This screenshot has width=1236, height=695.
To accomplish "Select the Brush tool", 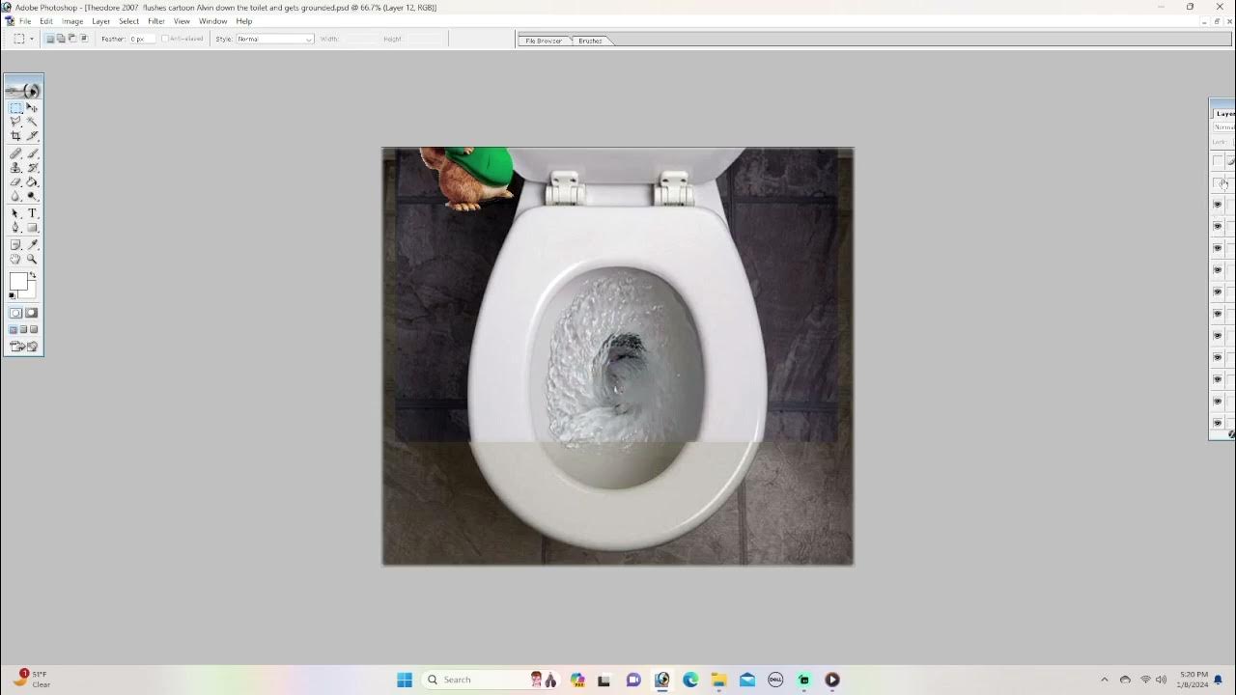I will tap(32, 153).
